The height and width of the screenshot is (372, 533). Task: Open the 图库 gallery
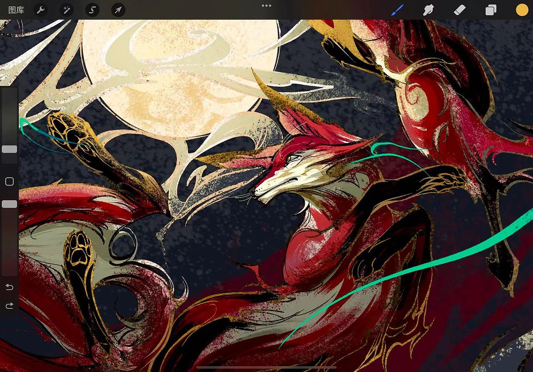pos(16,10)
